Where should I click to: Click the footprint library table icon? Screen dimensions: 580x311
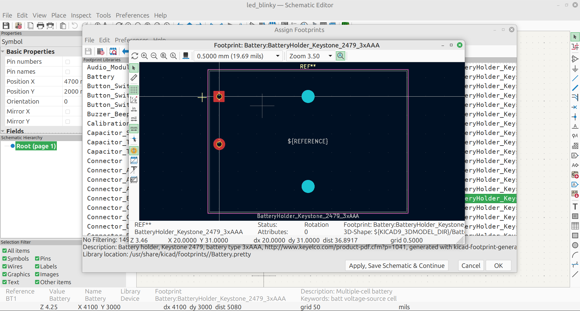tap(101, 51)
